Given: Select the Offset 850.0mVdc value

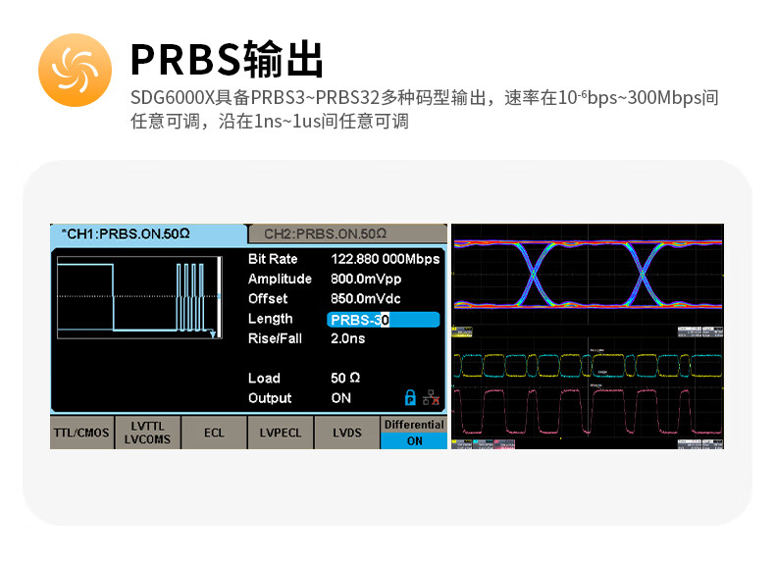Looking at the screenshot, I should [366, 298].
